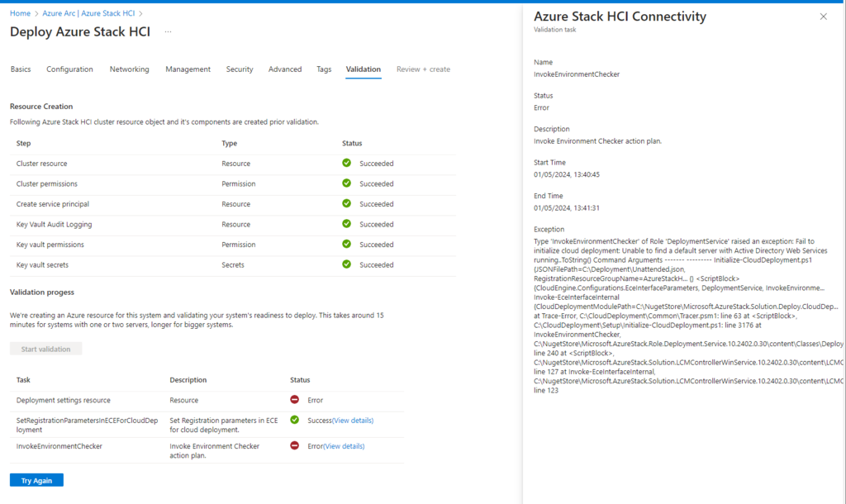Click red error icon for InvokeEnvironmentChecker

295,446
